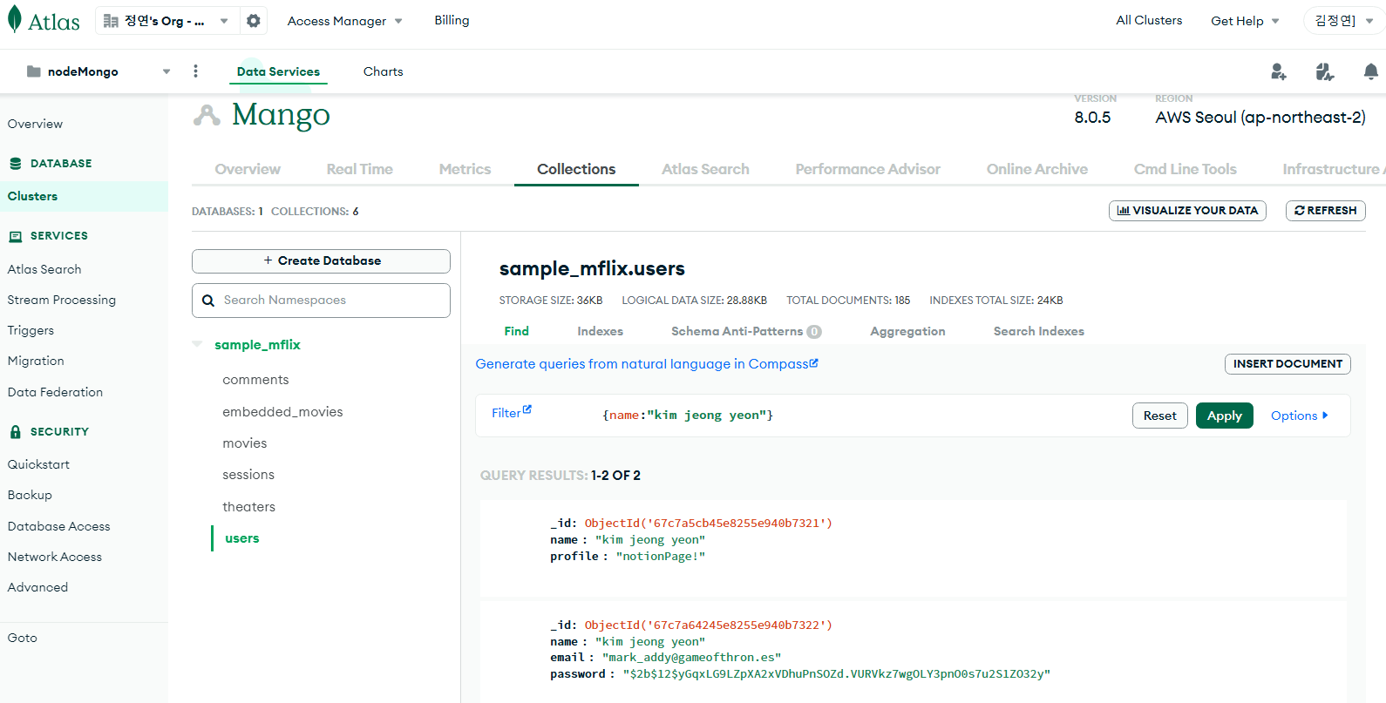Expand the Get Help menu
Screen dimensions: 1386x703
point(1245,21)
